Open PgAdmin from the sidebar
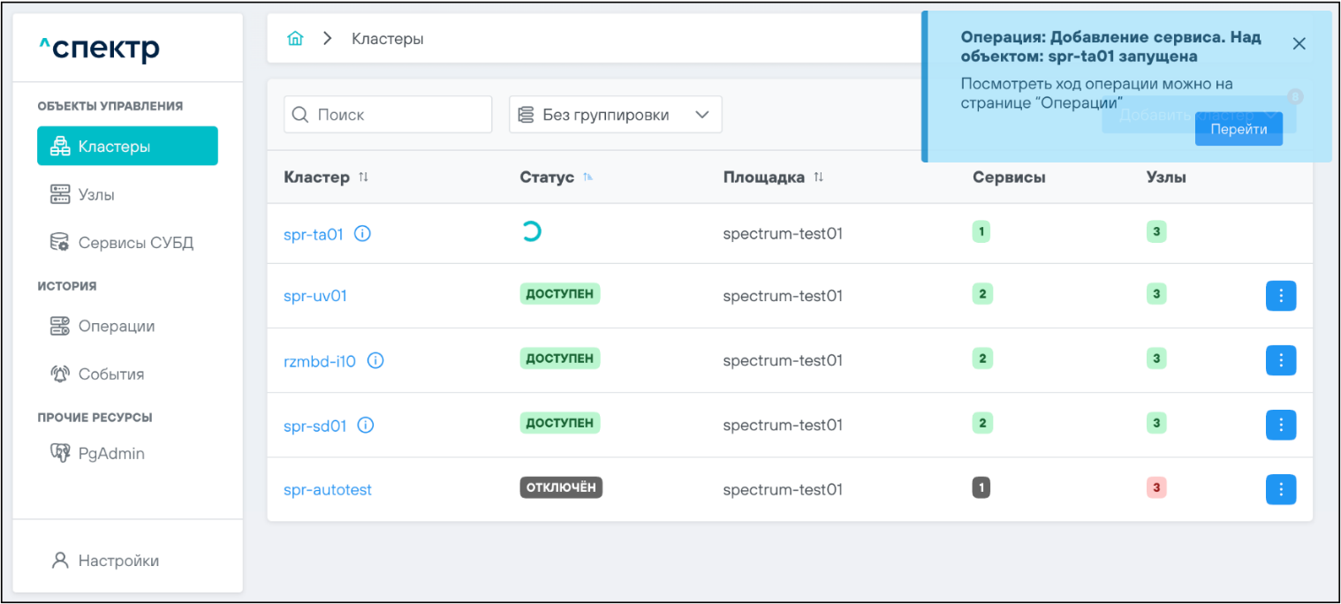This screenshot has width=1341, height=604. pyautogui.click(x=110, y=453)
